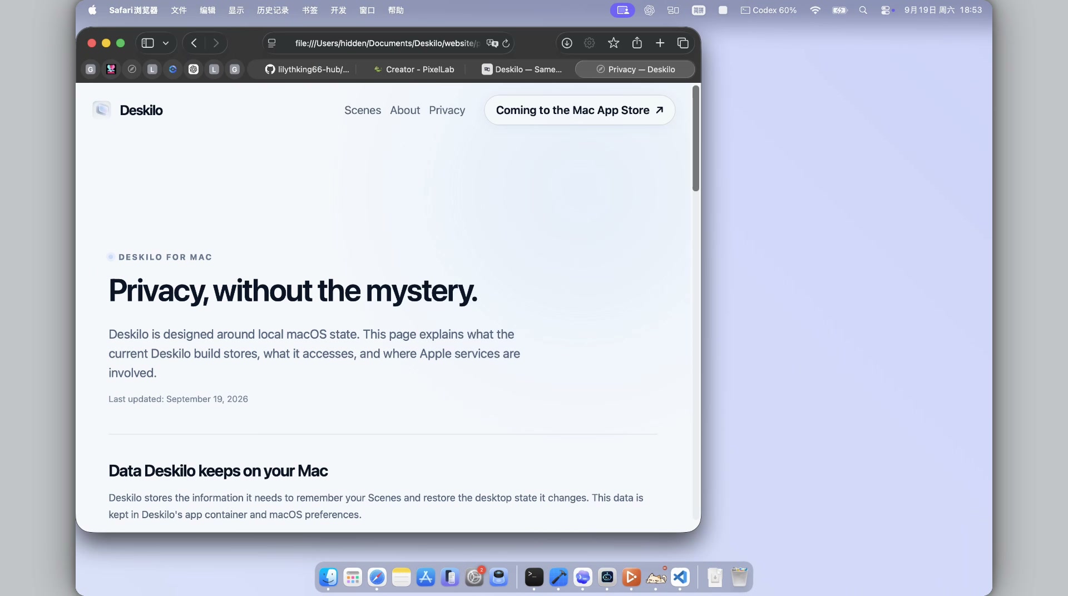The width and height of the screenshot is (1068, 596).
Task: Open the 书签 menu
Action: (310, 10)
